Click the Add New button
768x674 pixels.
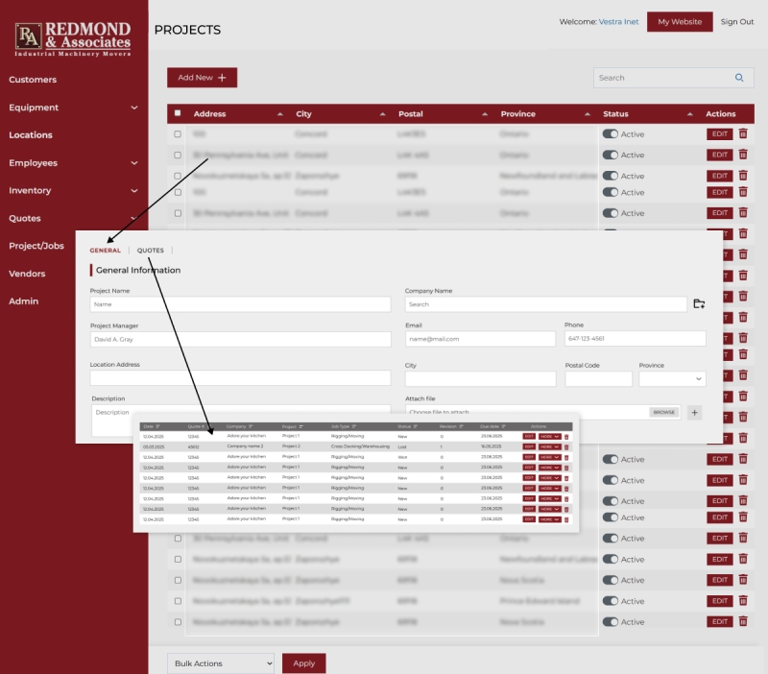tap(202, 78)
